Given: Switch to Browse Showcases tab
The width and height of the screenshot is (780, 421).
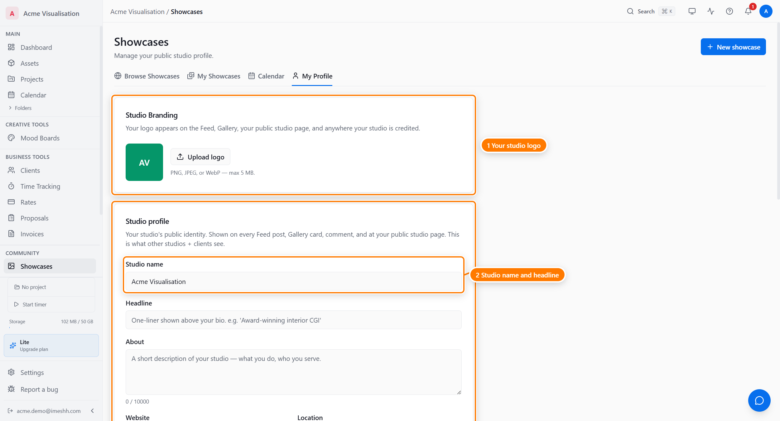Looking at the screenshot, I should (147, 76).
